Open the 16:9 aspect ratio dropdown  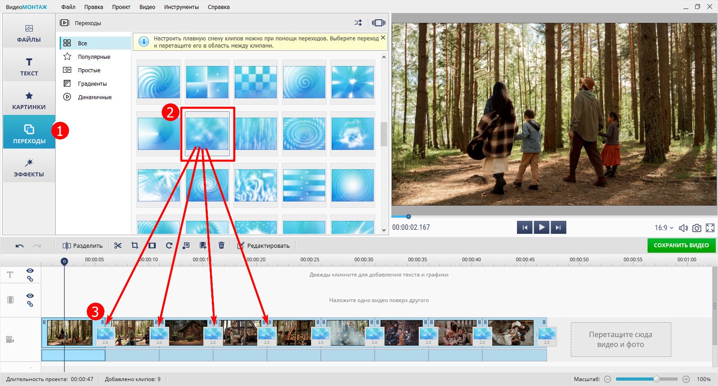coord(664,228)
